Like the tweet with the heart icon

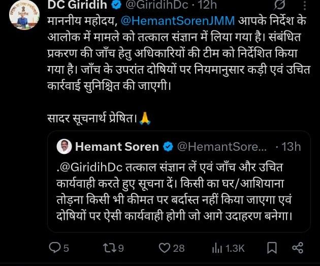coord(164,247)
